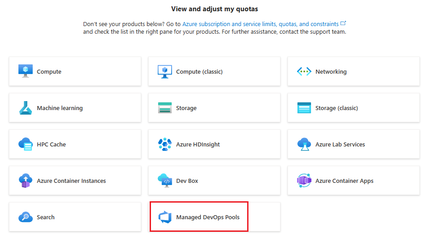Image resolution: width=426 pixels, height=239 pixels.
Task: Open the Dev Box quota tile
Action: [x=214, y=181]
